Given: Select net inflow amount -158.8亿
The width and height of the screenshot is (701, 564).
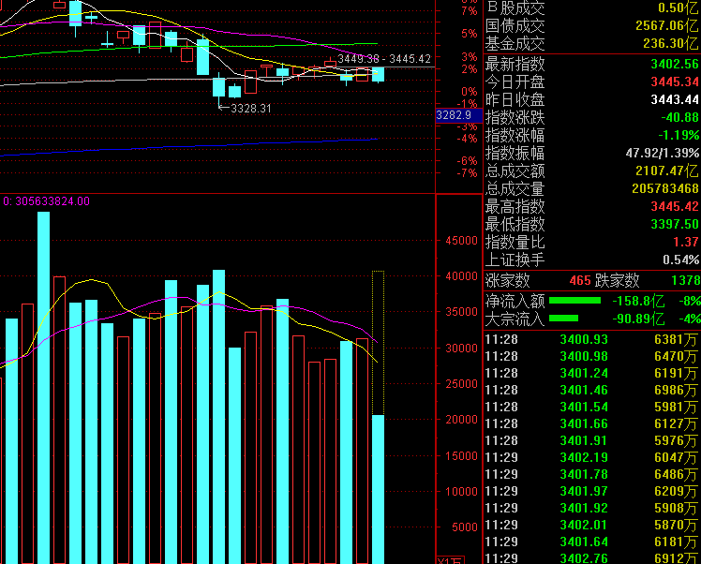Looking at the screenshot, I should [x=638, y=301].
